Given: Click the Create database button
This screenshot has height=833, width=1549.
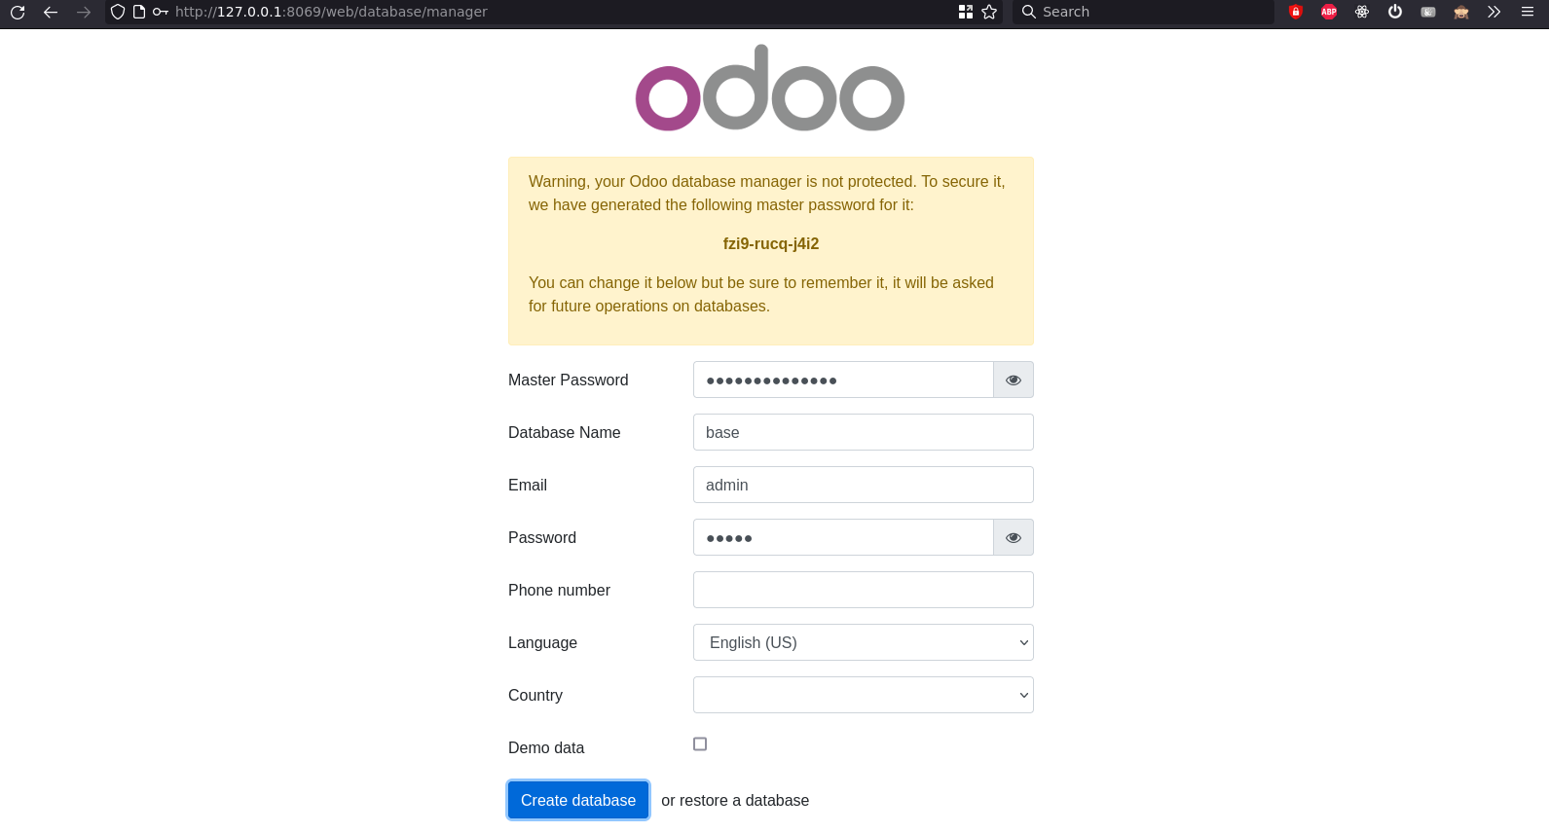Looking at the screenshot, I should 578,800.
